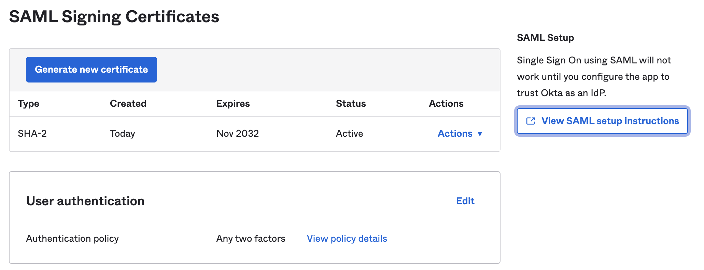This screenshot has height=270, width=704.
Task: Click the Status column header
Action: pyautogui.click(x=351, y=104)
